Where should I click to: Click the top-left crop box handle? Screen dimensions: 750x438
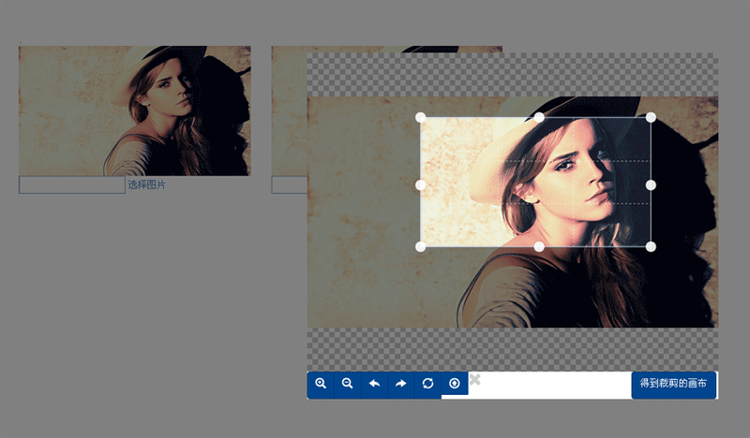421,118
